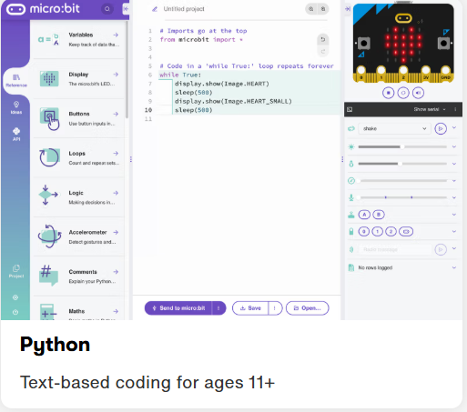Click the Accelerometer rotation icon
467x412 pixels.
[x=49, y=236]
